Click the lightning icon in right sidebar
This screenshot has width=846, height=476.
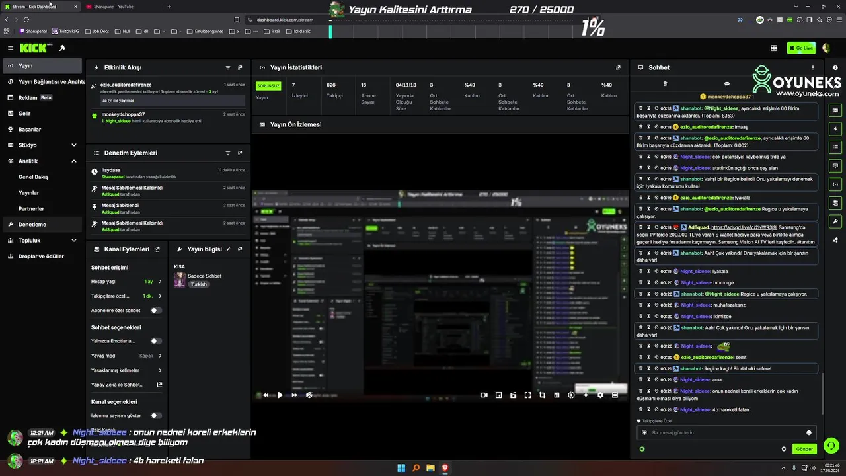click(x=835, y=129)
